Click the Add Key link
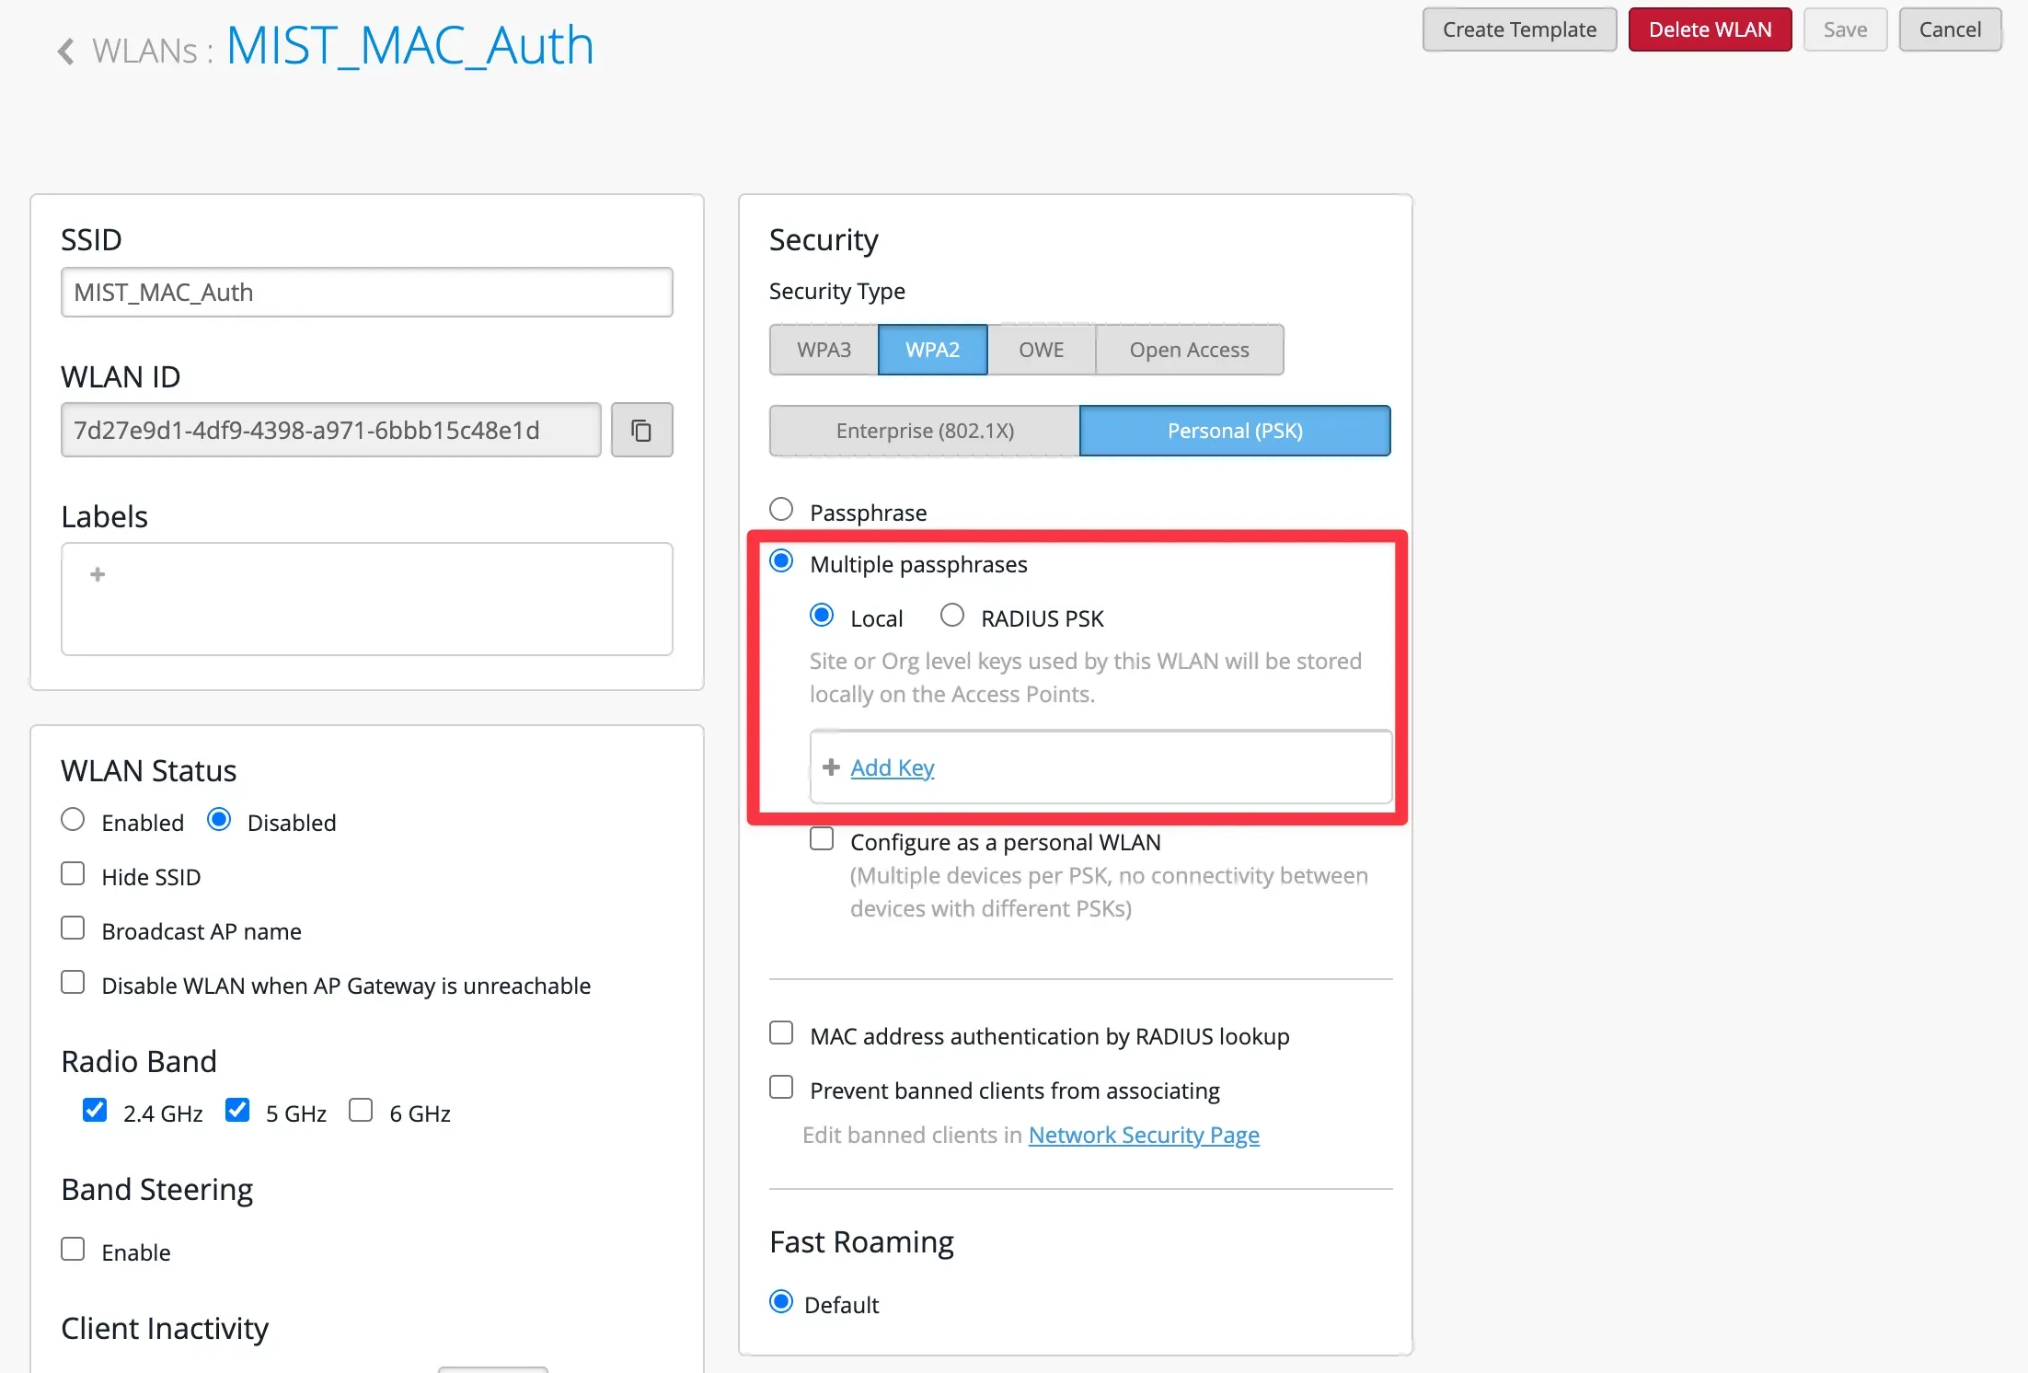The width and height of the screenshot is (2028, 1373). (892, 767)
